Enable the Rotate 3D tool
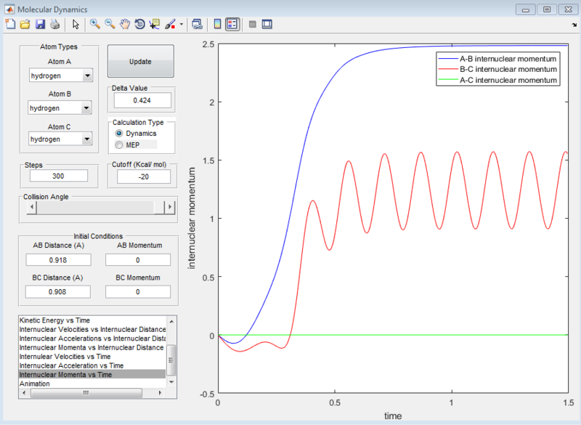Screen dimensions: 581x425 [139, 24]
